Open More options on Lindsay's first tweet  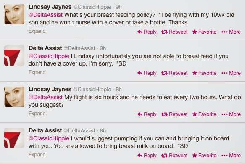[x=231, y=32]
